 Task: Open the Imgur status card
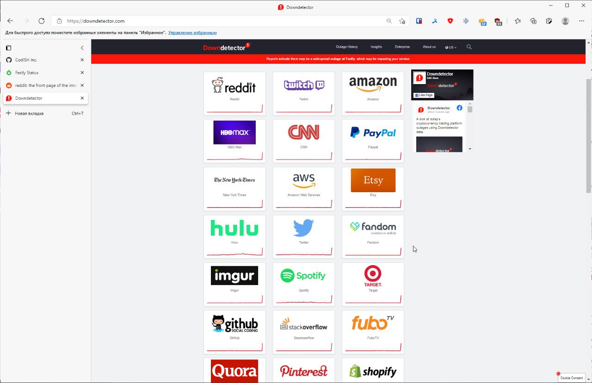tap(234, 284)
